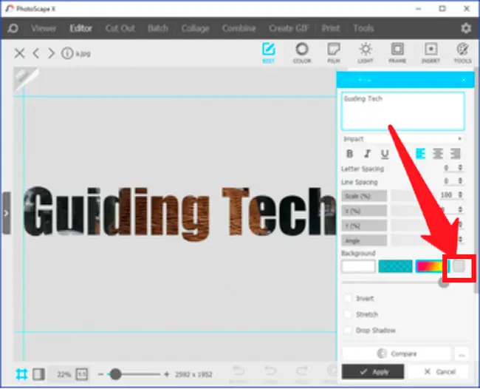480x389 pixels.
Task: Click the 22% zoom value
Action: click(64, 374)
